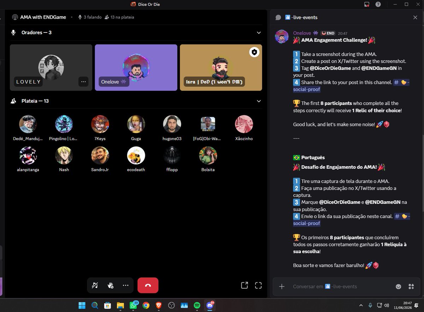Image resolution: width=424 pixels, height=312 pixels.
Task: Open options on LOVELY speaker tile
Action: pyautogui.click(x=83, y=82)
